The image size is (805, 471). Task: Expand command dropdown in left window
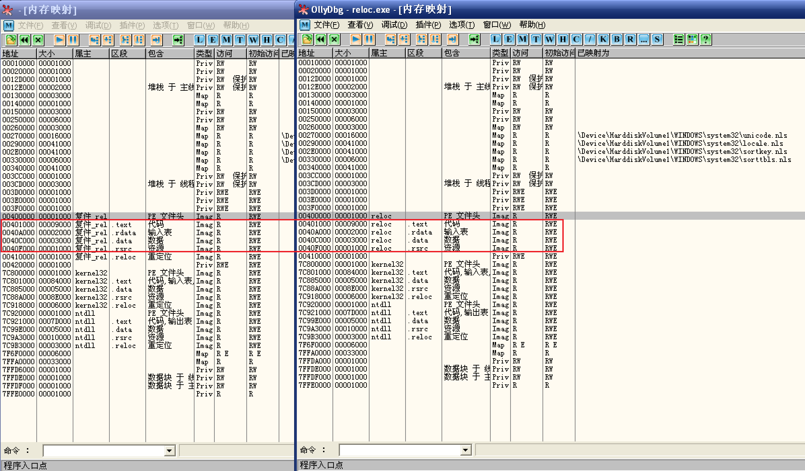tap(169, 451)
